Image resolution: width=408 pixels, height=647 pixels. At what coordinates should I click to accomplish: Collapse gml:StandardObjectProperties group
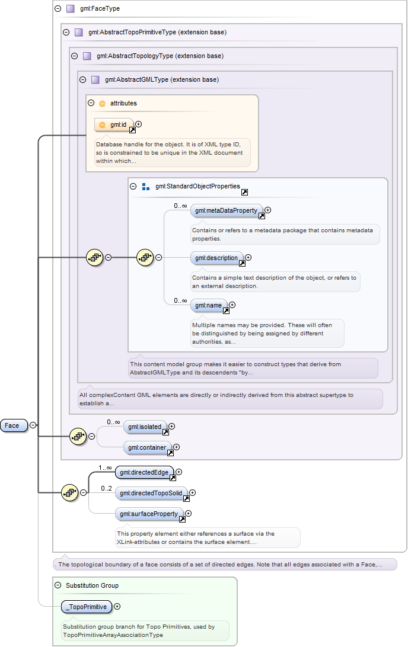(133, 187)
